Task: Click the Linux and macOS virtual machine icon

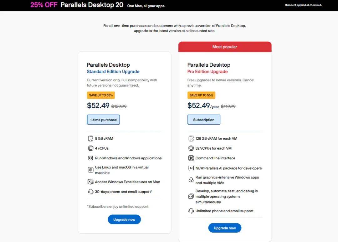Action: [90, 170]
